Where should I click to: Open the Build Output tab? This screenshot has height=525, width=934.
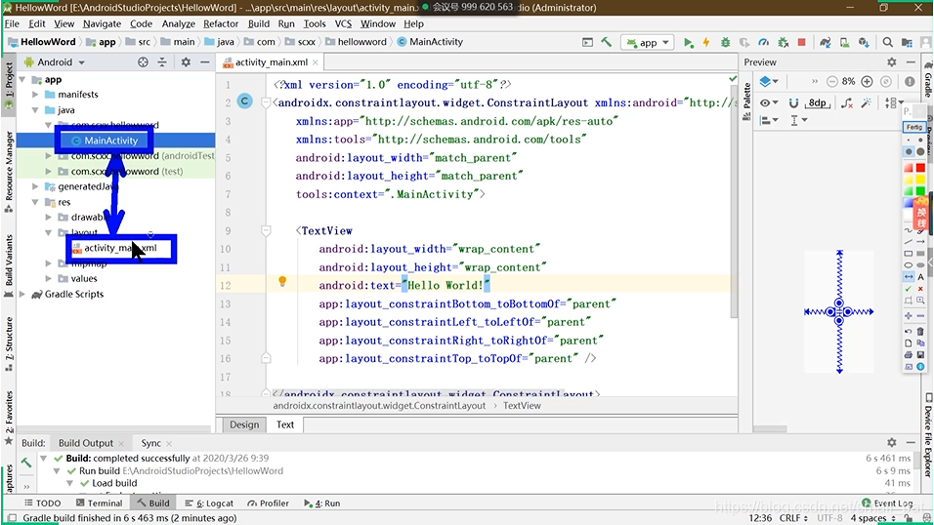pyautogui.click(x=85, y=443)
